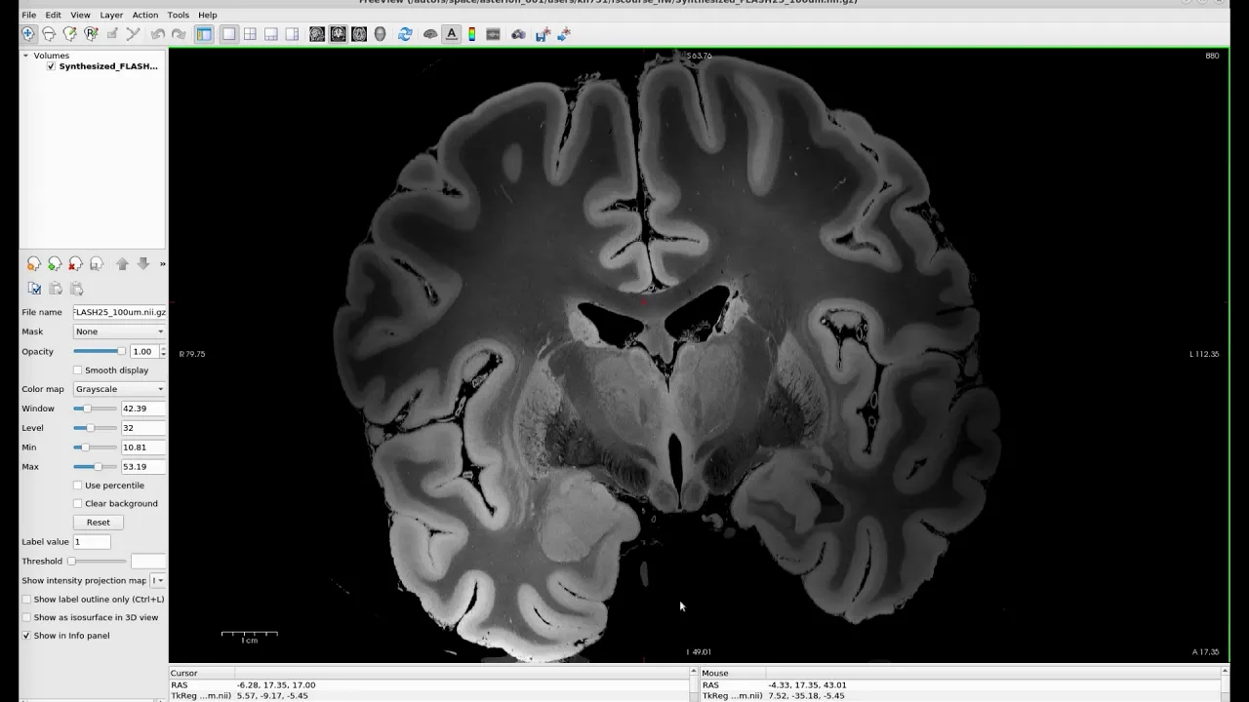This screenshot has width=1249, height=702.
Task: Click the Close Volume icon with red X
Action: 76,264
